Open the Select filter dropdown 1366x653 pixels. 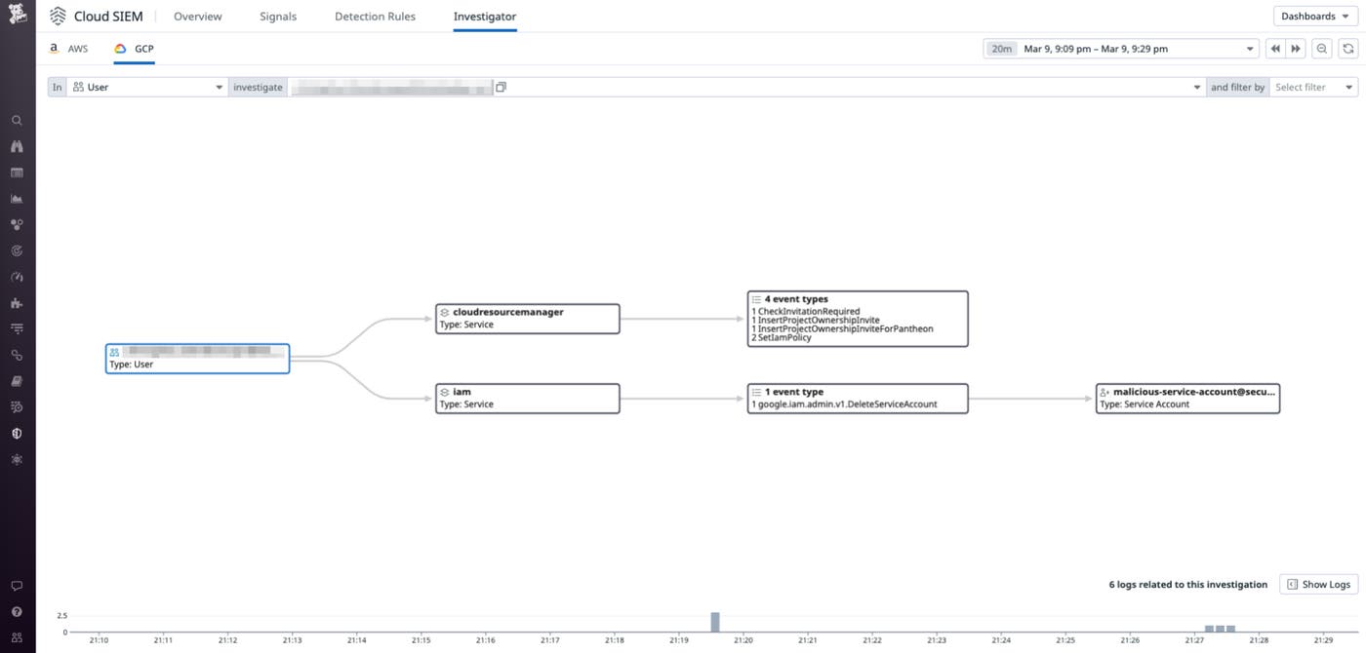[1312, 88]
